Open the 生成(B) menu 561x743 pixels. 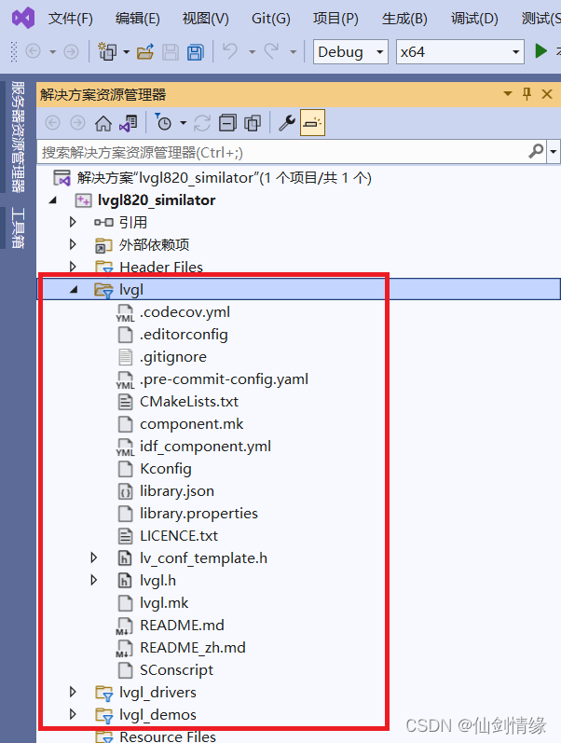pos(404,19)
